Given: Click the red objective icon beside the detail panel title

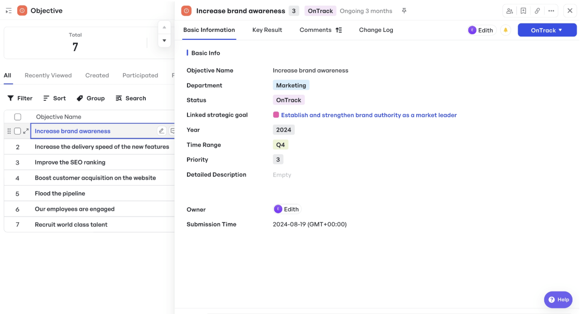Looking at the screenshot, I should (x=187, y=11).
